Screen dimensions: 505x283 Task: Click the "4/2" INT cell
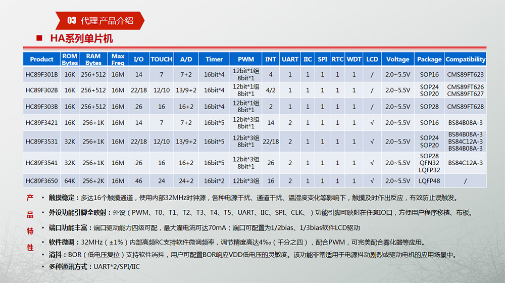pyautogui.click(x=271, y=90)
